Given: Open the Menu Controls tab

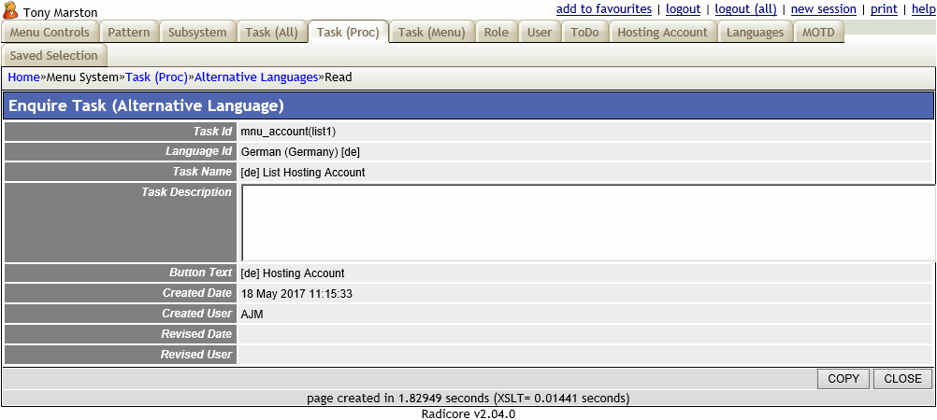Looking at the screenshot, I should (x=50, y=33).
